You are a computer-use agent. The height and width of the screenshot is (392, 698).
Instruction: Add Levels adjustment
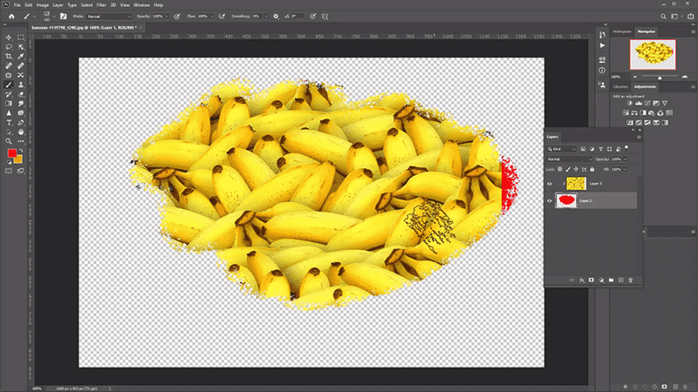pyautogui.click(x=639, y=103)
